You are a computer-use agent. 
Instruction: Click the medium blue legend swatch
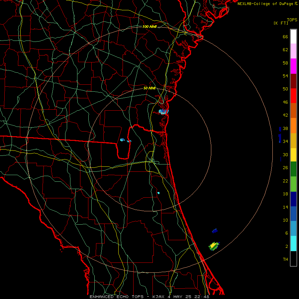[293, 214]
